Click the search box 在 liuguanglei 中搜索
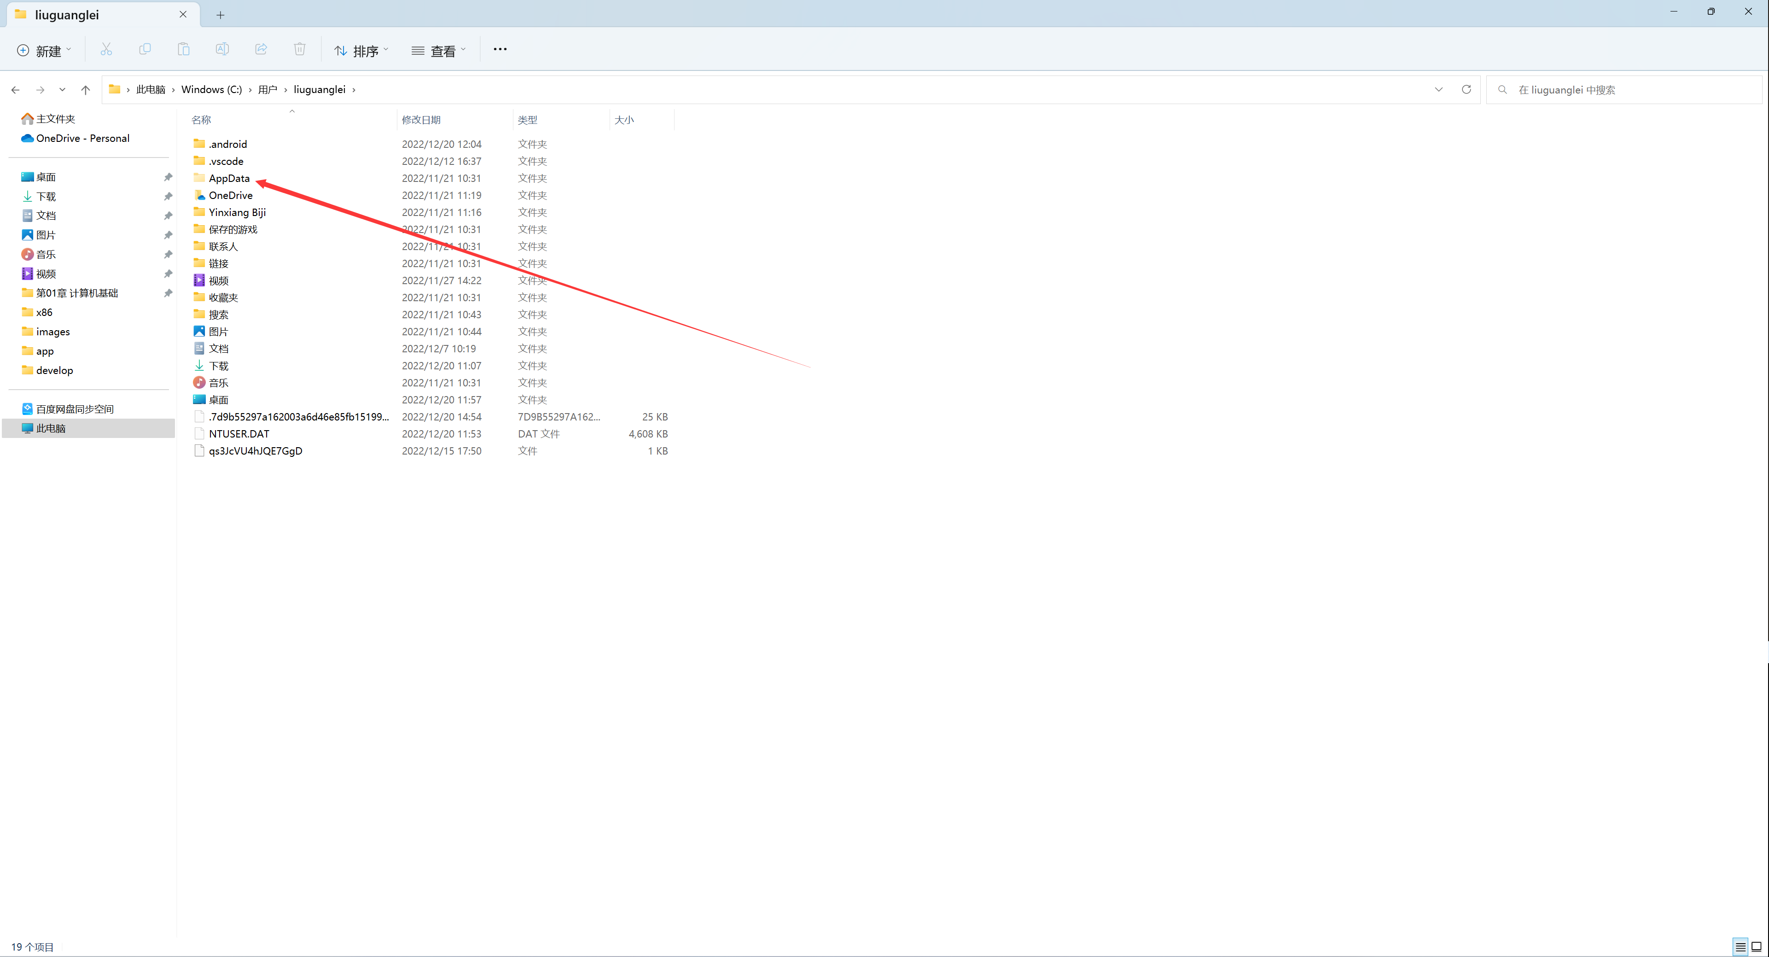 coord(1624,90)
